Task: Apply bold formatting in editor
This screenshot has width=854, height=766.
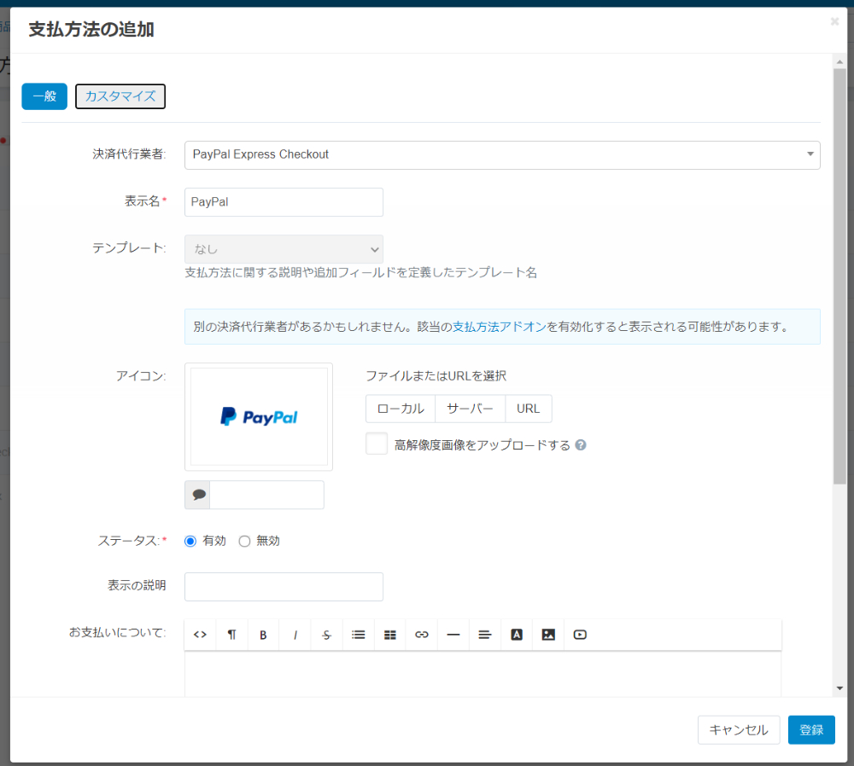Action: tap(263, 635)
